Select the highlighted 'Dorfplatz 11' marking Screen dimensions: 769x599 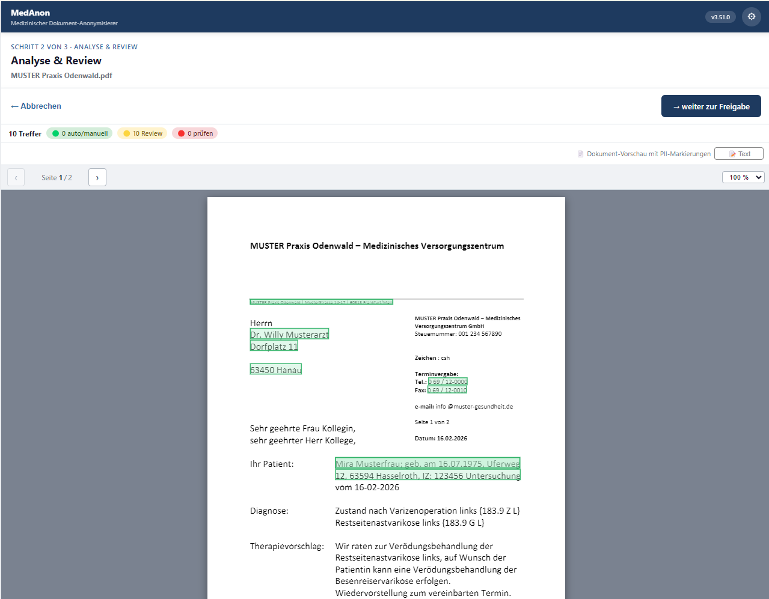pyautogui.click(x=274, y=347)
